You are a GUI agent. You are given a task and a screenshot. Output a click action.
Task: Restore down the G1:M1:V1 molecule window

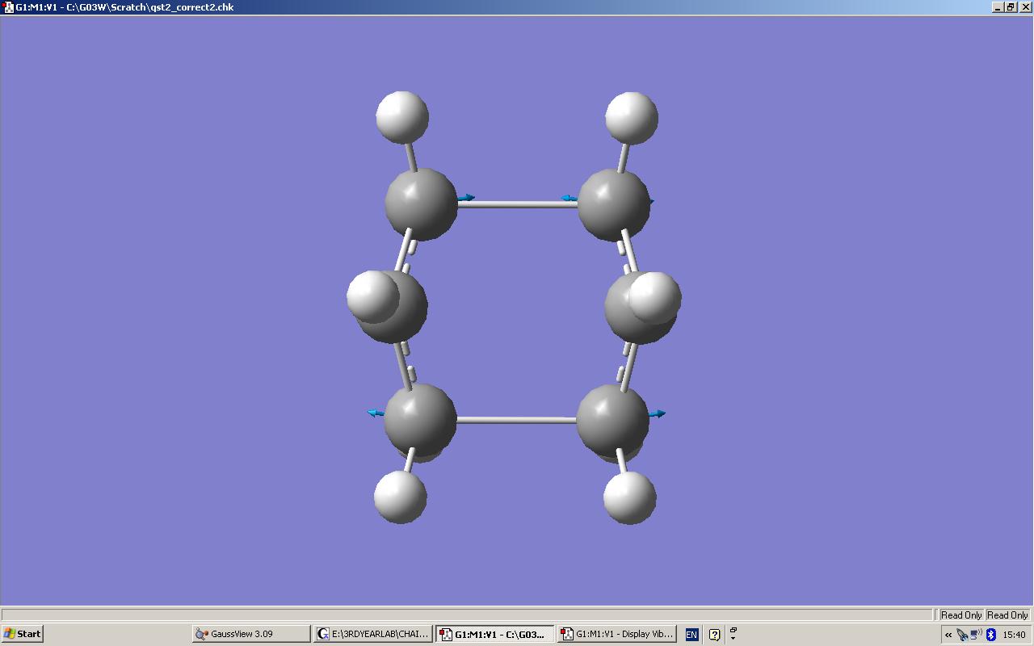[x=1011, y=7]
